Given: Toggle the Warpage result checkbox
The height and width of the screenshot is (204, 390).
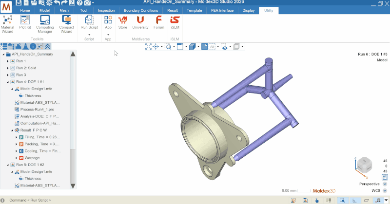Looking at the screenshot, I should [x=21, y=158].
